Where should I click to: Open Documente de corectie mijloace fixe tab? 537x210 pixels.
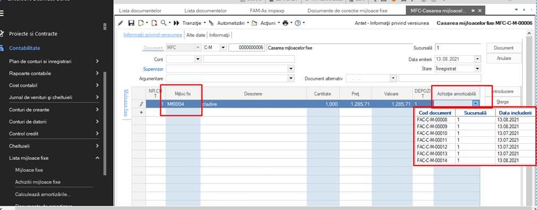347,11
